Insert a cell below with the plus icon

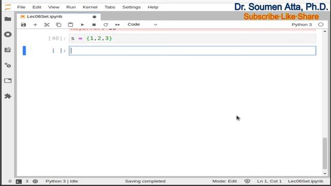pos(35,25)
